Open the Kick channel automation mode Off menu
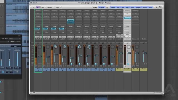Screen dimensions: 178x100 tap(38, 43)
